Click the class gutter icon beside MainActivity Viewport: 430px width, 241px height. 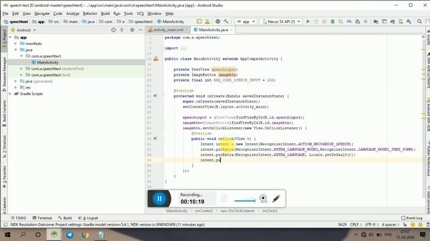pyautogui.click(x=156, y=59)
